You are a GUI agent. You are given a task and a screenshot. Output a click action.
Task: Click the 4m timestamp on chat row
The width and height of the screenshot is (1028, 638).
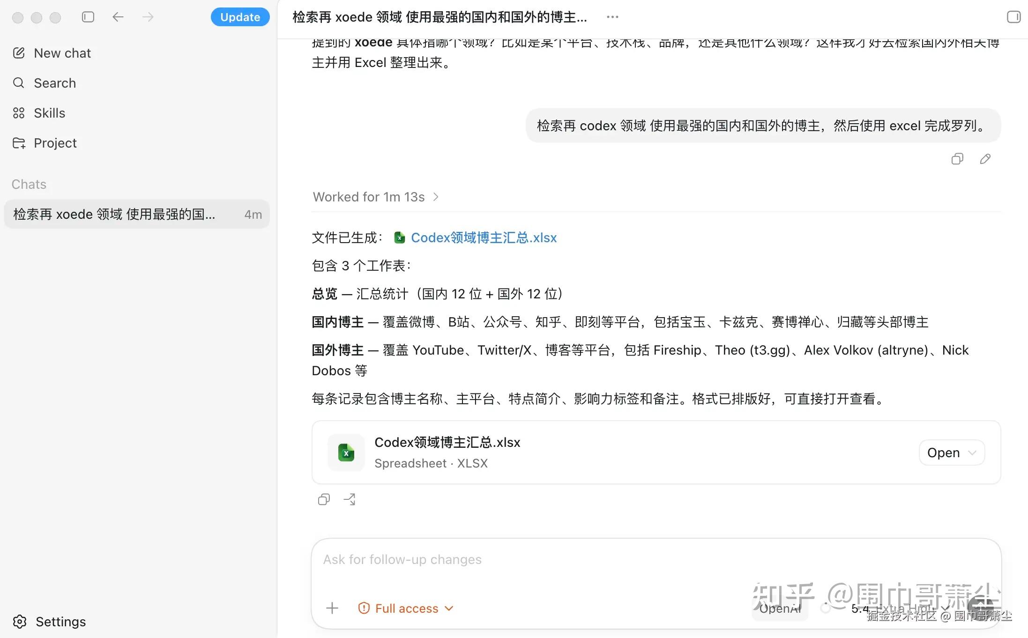pyautogui.click(x=253, y=215)
